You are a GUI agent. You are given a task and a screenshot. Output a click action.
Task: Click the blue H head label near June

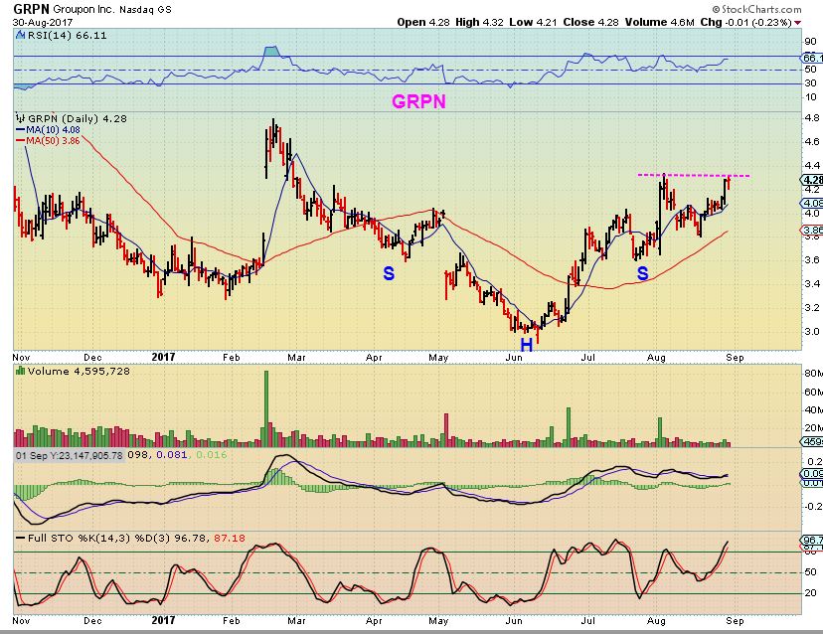point(527,344)
